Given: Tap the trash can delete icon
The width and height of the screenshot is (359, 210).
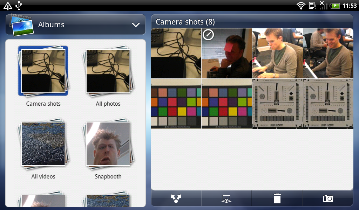Looking at the screenshot, I should point(277,198).
